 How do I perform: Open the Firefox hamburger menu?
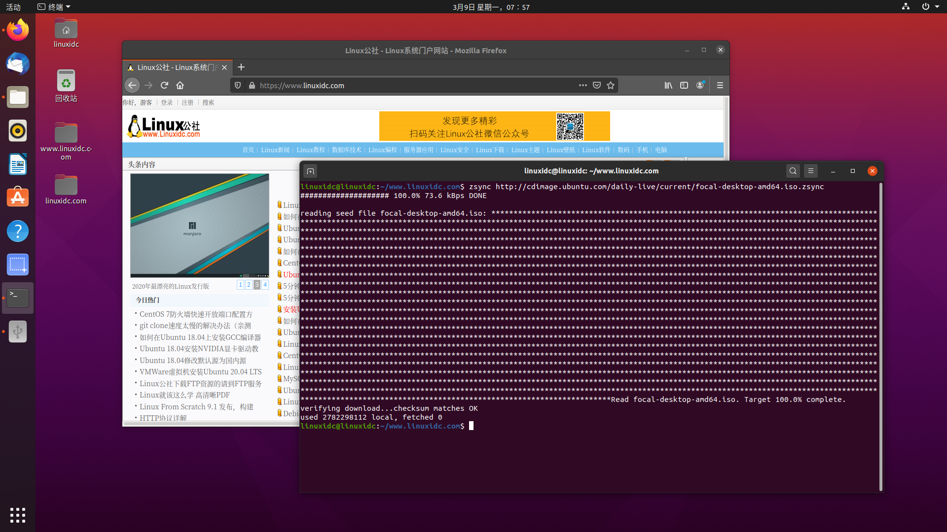(x=720, y=85)
